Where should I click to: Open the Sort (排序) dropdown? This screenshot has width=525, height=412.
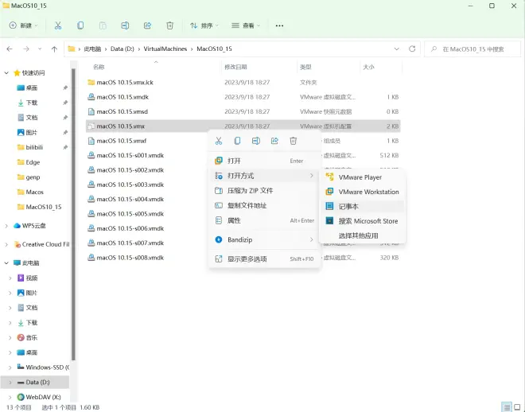[x=204, y=25]
